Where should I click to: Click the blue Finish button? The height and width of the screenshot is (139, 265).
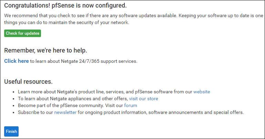tap(11, 131)
